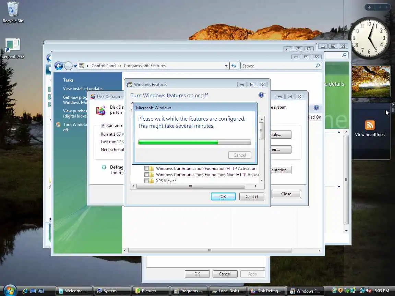395x296 pixels.
Task: Click Close in Disk Defragmenter window
Action: pyautogui.click(x=286, y=194)
